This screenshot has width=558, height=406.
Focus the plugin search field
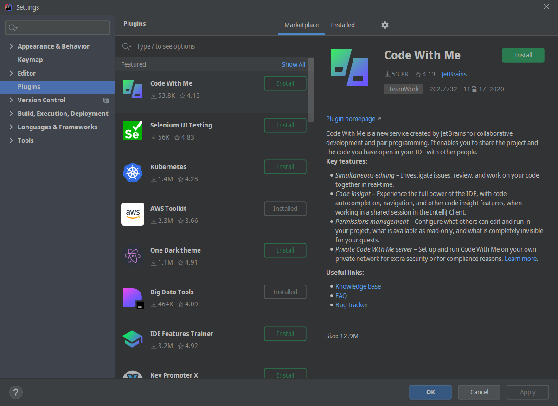tap(214, 46)
